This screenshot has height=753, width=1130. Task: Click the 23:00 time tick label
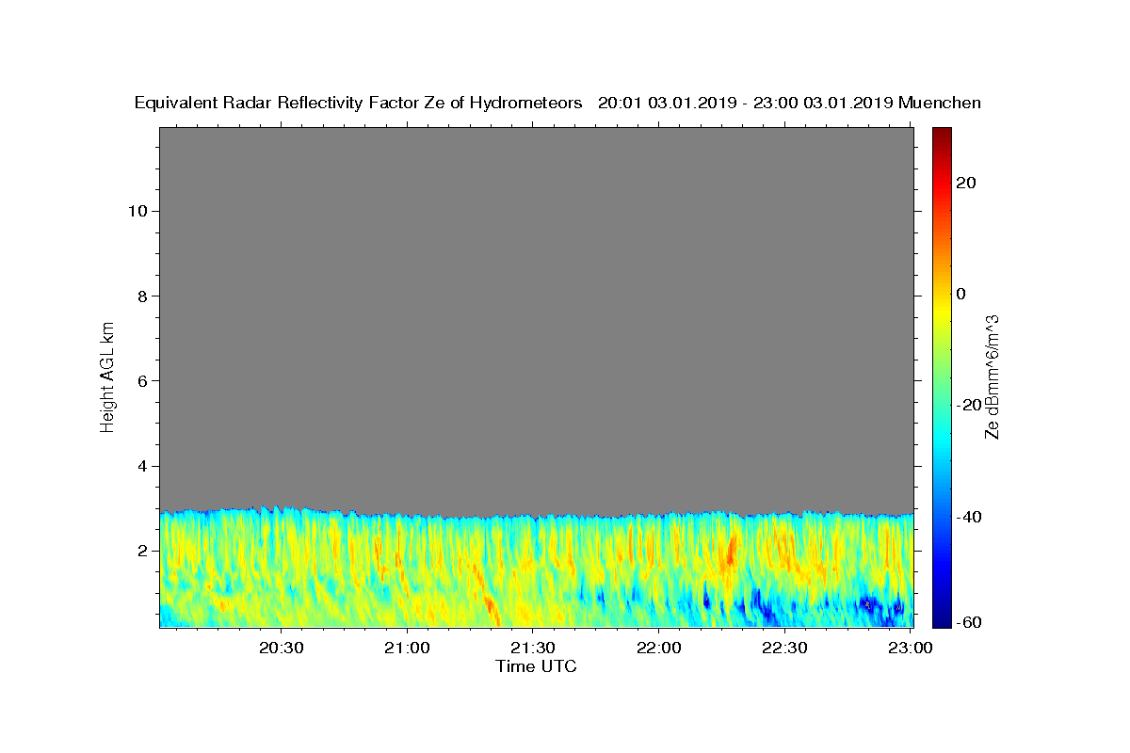click(911, 648)
